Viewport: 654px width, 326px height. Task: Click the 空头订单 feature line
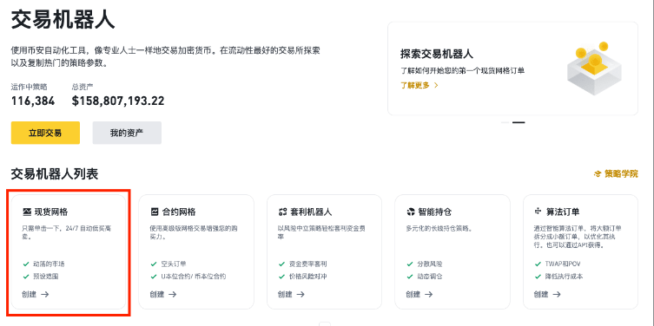[168, 264]
